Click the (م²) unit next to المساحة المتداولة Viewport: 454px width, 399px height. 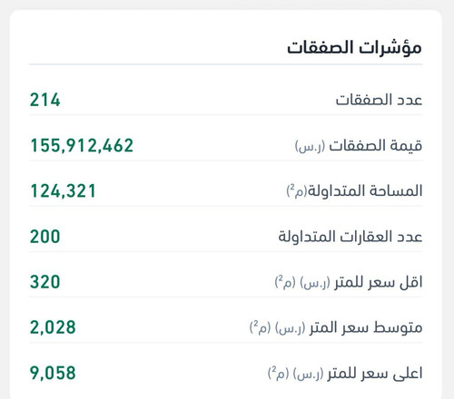(x=297, y=190)
